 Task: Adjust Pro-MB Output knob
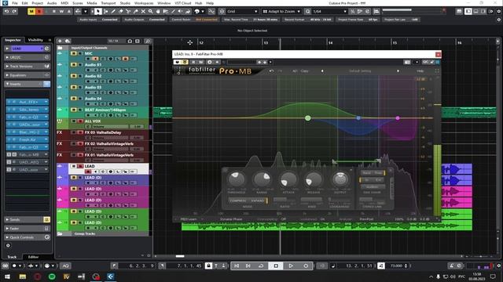(x=340, y=179)
